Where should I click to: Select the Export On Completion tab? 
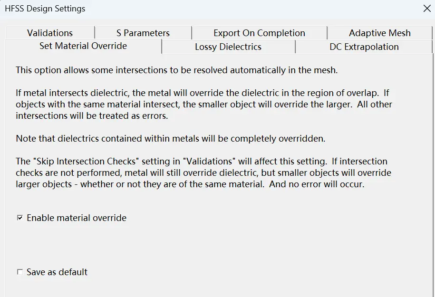(259, 33)
